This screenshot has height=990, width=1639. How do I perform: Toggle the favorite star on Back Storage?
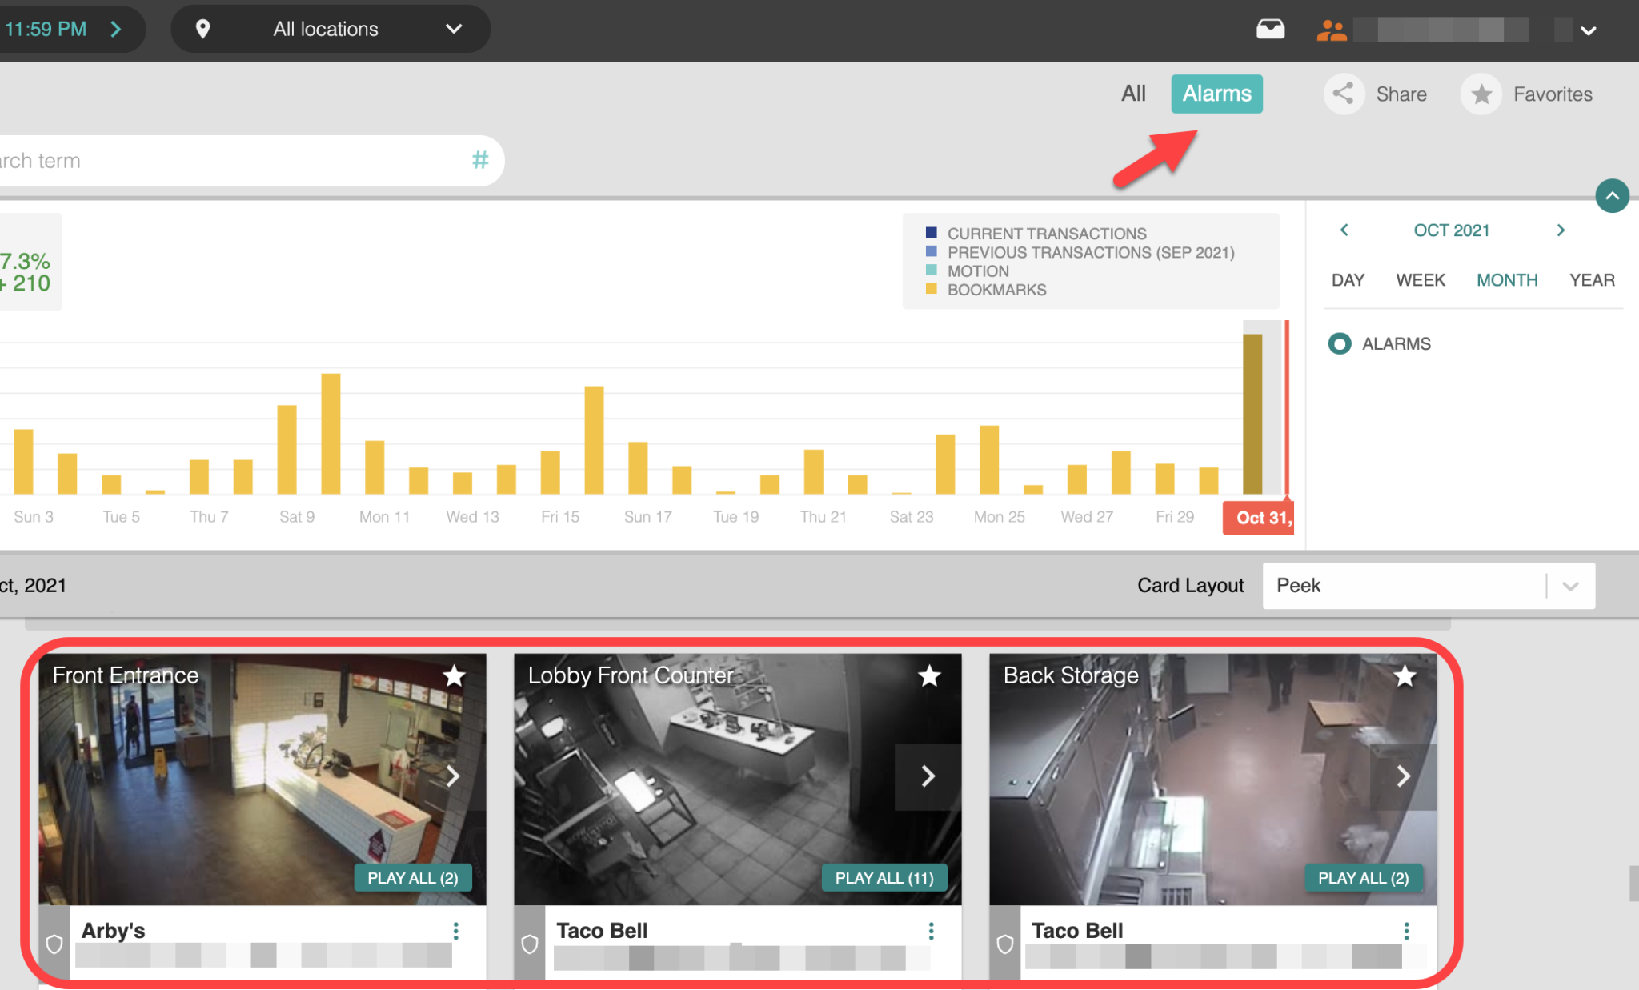pyautogui.click(x=1404, y=676)
